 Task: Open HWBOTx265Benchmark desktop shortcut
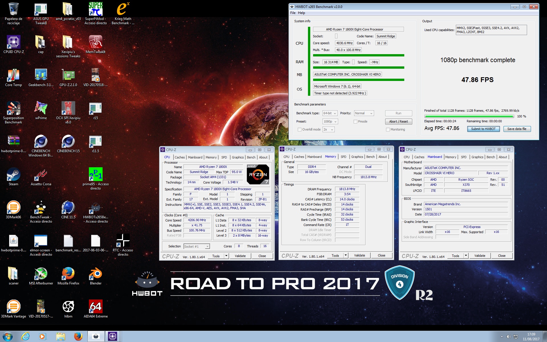pos(95,211)
